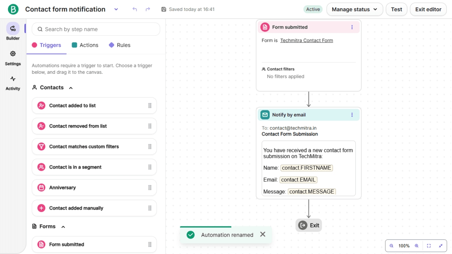Dismiss the Automation renamed toast
This screenshot has height=254, width=452.
[x=263, y=234]
